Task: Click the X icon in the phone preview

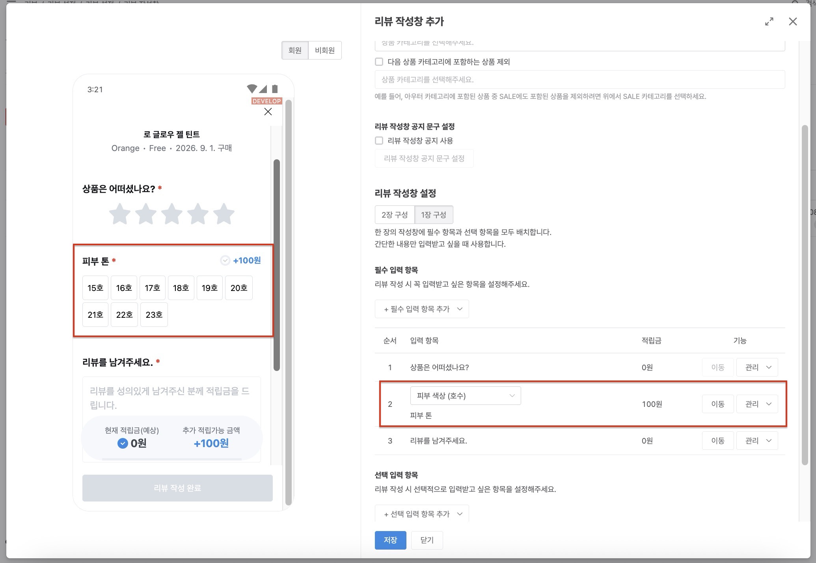Action: pyautogui.click(x=268, y=112)
